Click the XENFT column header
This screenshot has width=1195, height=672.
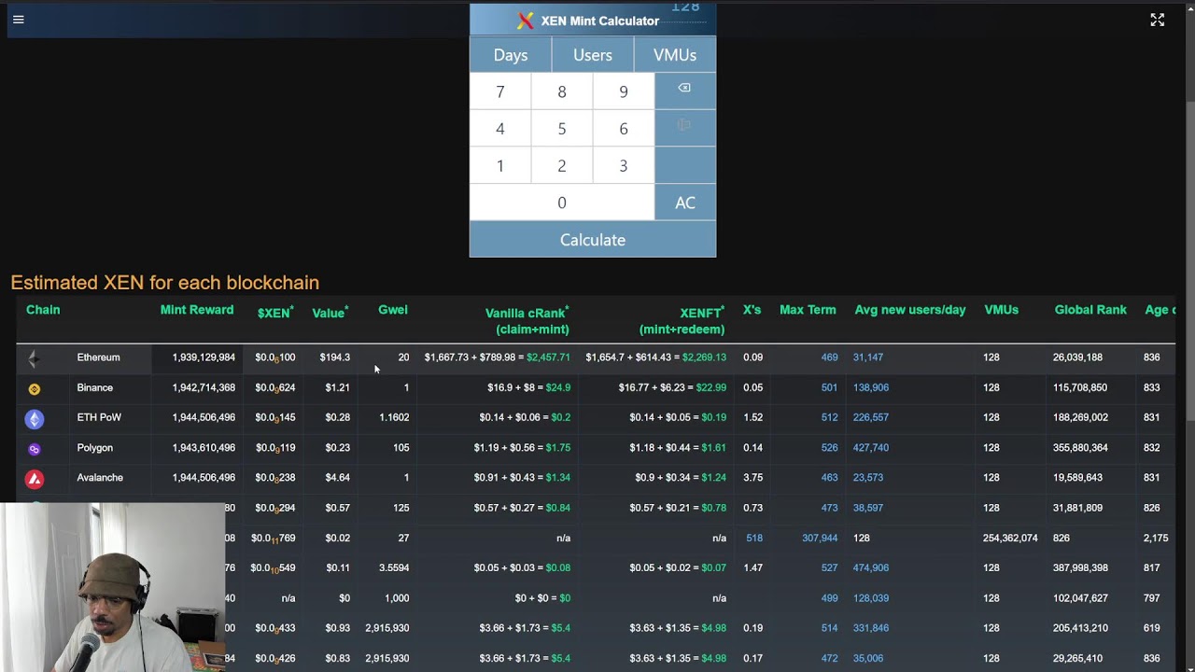click(x=682, y=320)
